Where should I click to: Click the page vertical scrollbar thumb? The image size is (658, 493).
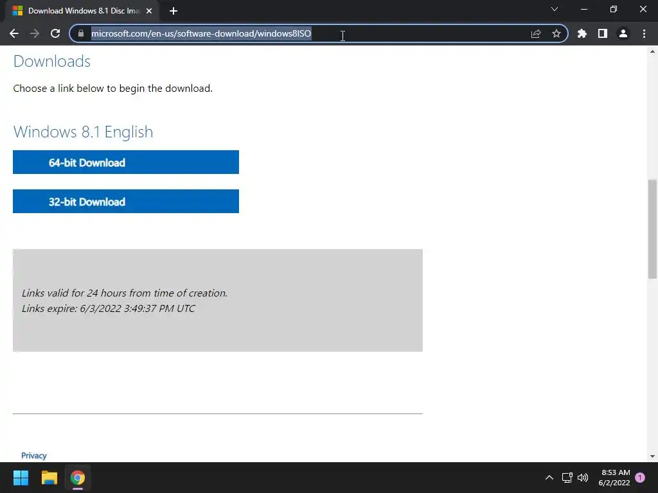click(652, 229)
